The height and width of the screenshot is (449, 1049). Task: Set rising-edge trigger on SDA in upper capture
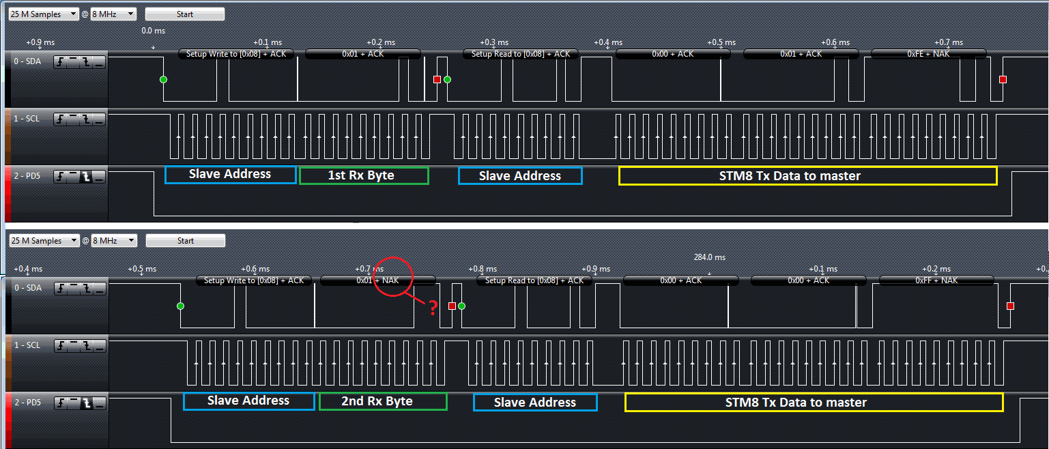(x=60, y=61)
